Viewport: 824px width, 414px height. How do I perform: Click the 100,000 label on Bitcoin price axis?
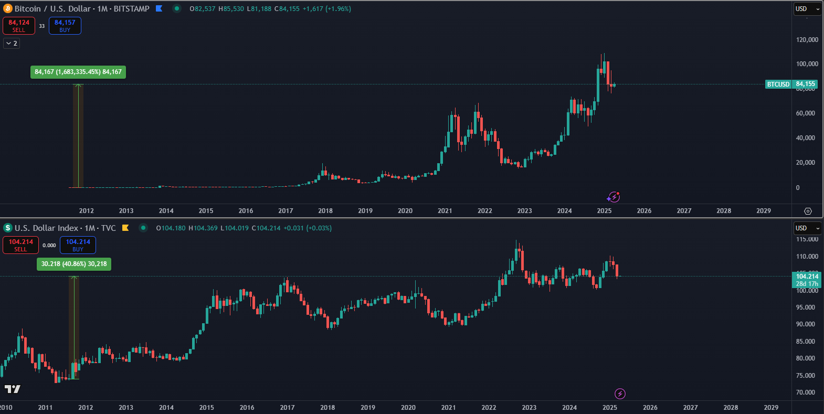(x=807, y=64)
